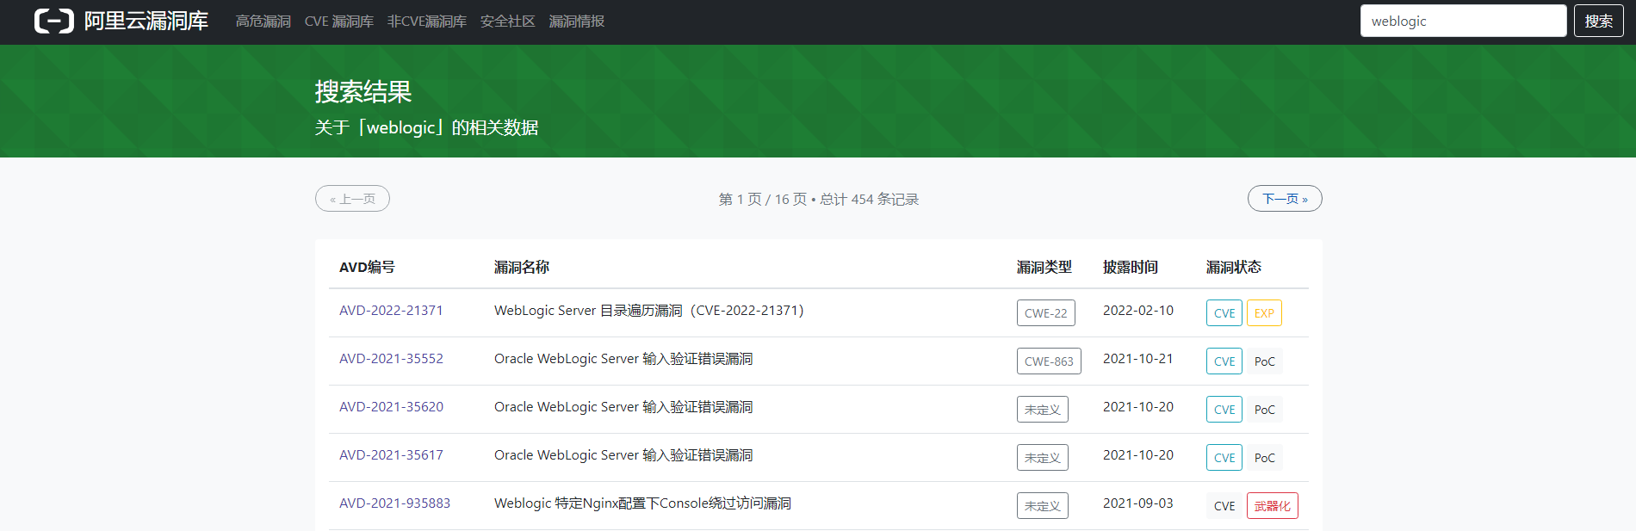Click the 漏洞名称 column header
The image size is (1636, 531).
pos(522,268)
